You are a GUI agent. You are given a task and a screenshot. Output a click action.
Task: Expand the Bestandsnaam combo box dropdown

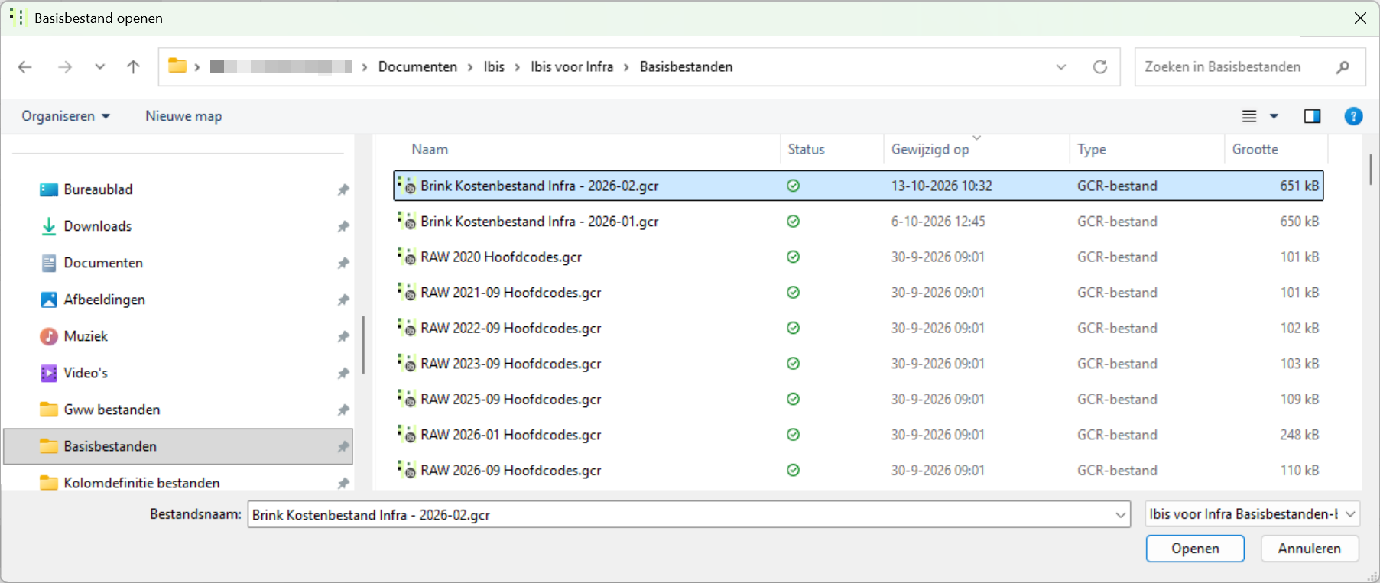(x=1121, y=515)
